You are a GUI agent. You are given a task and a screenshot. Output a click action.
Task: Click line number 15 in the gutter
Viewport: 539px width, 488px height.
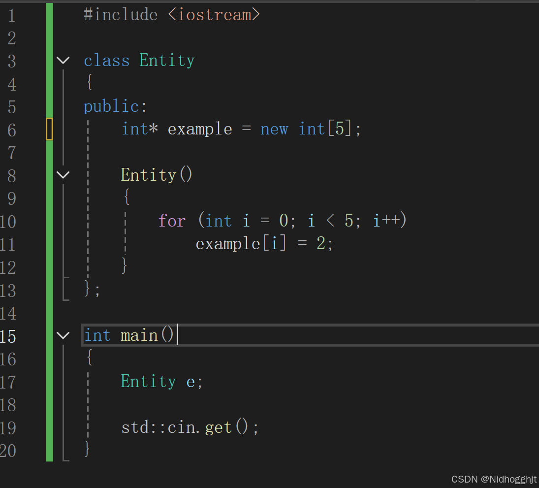[x=8, y=336]
